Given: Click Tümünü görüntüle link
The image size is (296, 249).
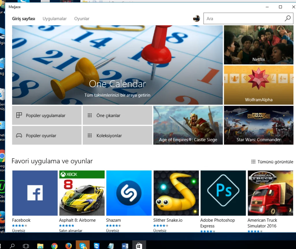Looking at the screenshot, I should point(272,162).
